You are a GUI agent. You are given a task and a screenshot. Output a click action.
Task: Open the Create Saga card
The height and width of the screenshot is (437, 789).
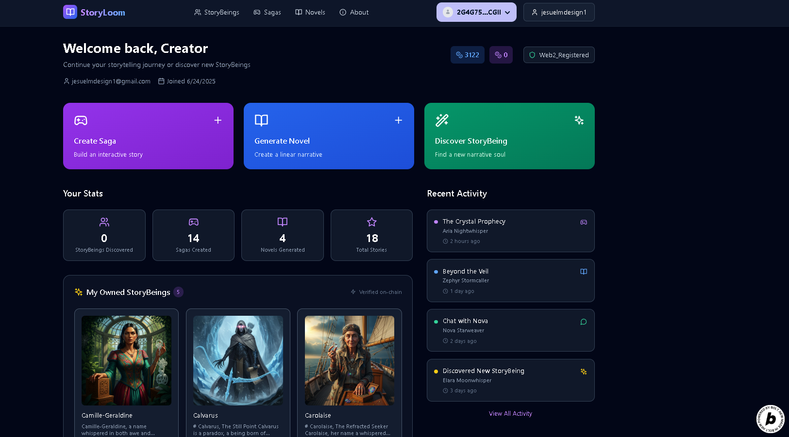pos(148,136)
